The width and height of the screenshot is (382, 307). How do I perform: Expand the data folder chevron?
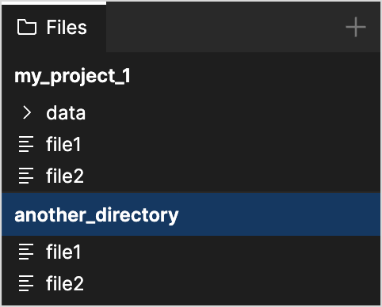click(27, 112)
